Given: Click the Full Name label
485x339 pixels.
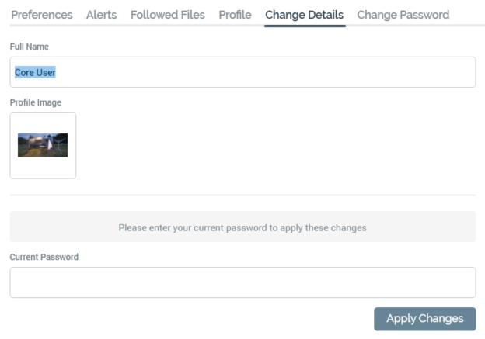Looking at the screenshot, I should [x=29, y=47].
